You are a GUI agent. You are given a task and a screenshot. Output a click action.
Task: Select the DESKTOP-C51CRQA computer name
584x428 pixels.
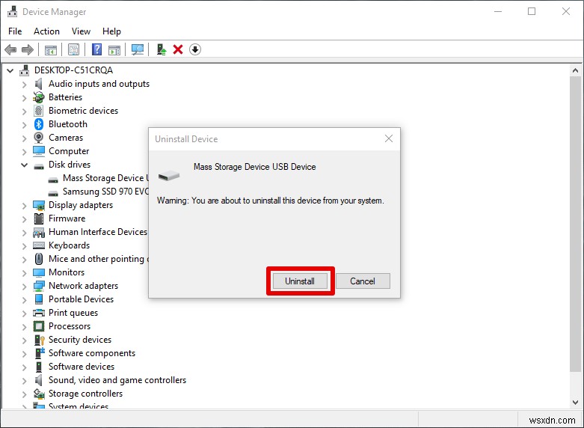point(73,70)
